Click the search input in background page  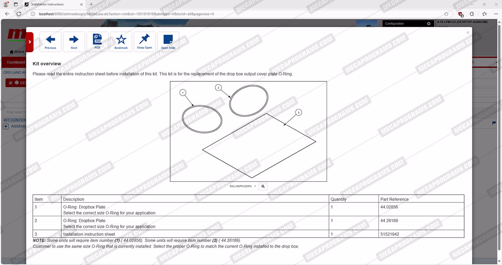(x=15, y=112)
